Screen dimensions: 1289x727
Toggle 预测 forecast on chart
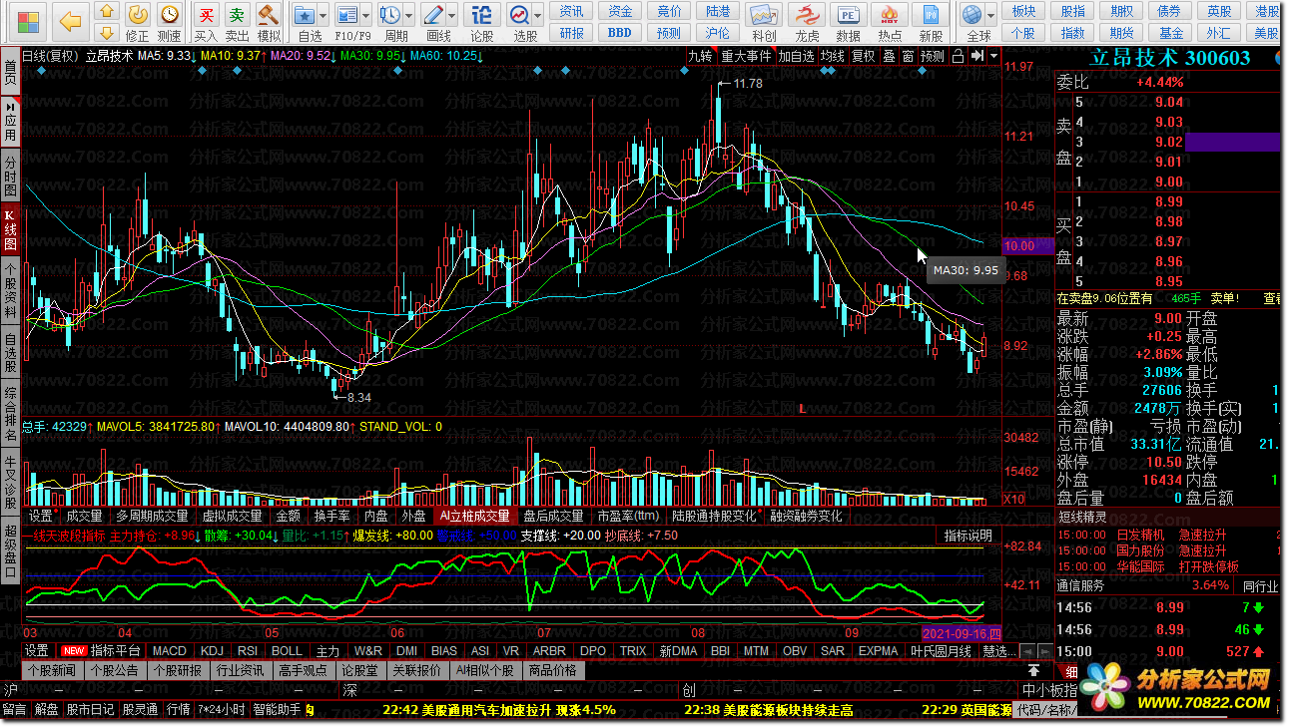pyautogui.click(x=933, y=56)
